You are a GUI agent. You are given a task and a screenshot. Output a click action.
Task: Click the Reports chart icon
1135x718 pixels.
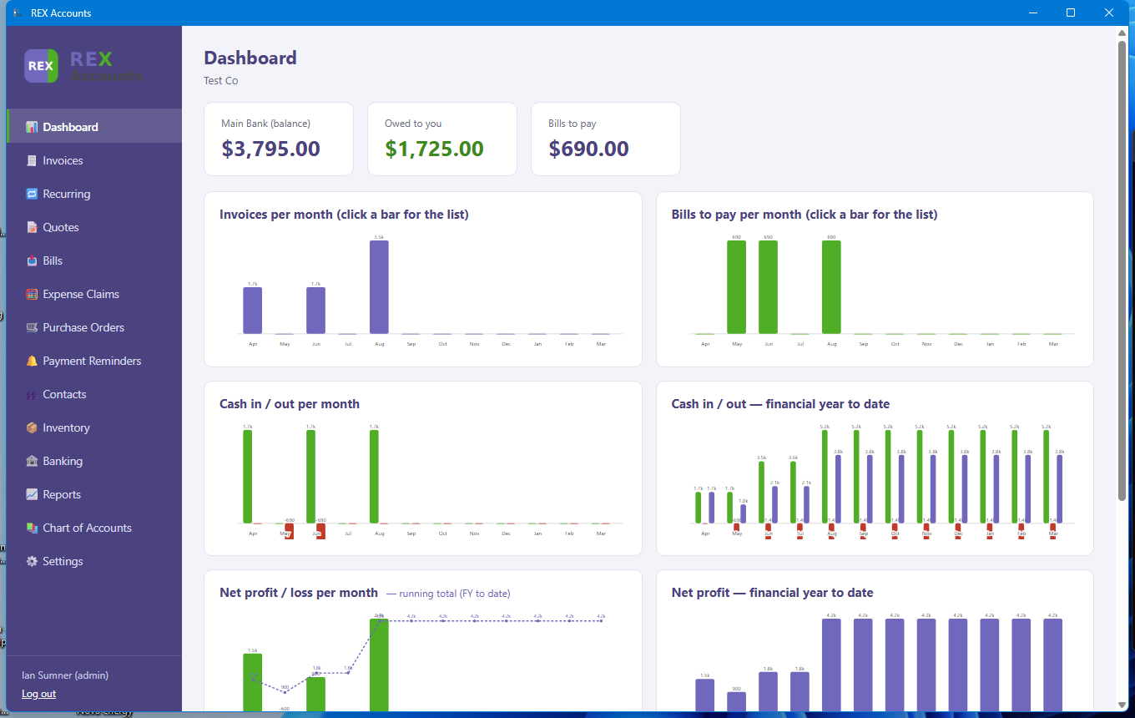coord(32,494)
